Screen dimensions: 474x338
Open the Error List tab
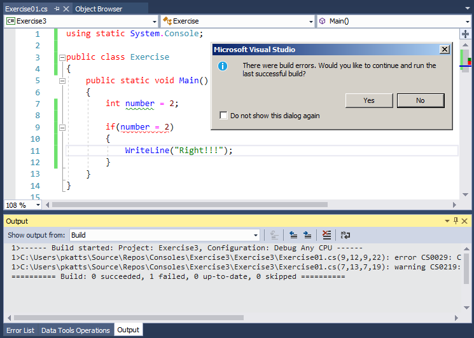pyautogui.click(x=20, y=330)
